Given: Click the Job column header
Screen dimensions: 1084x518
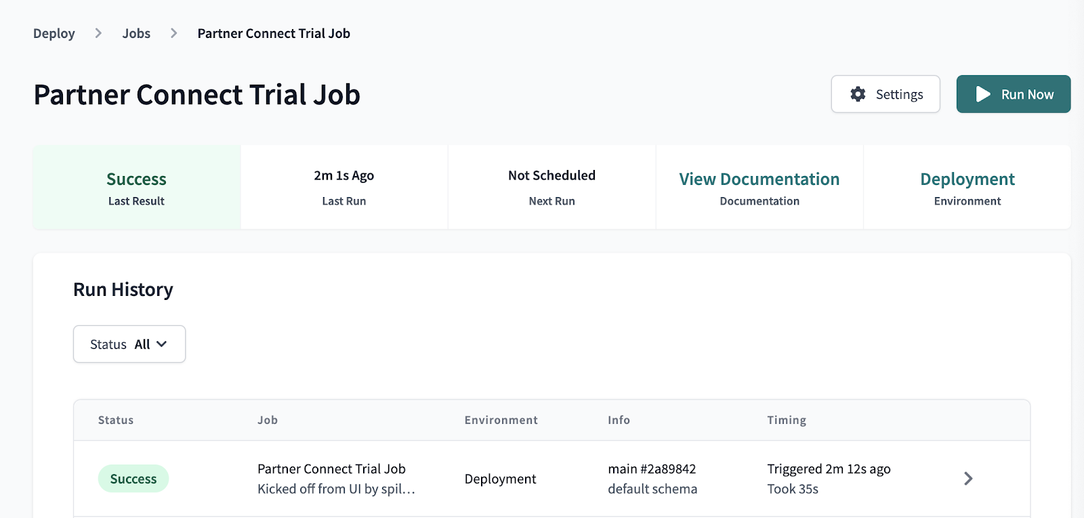Looking at the screenshot, I should click(268, 420).
